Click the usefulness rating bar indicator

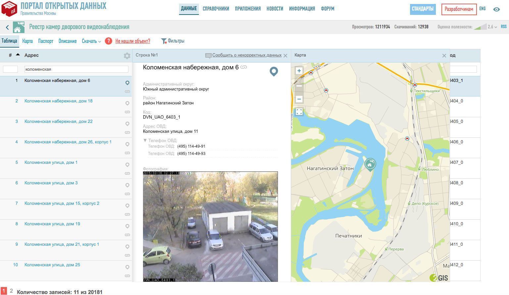coord(480,27)
